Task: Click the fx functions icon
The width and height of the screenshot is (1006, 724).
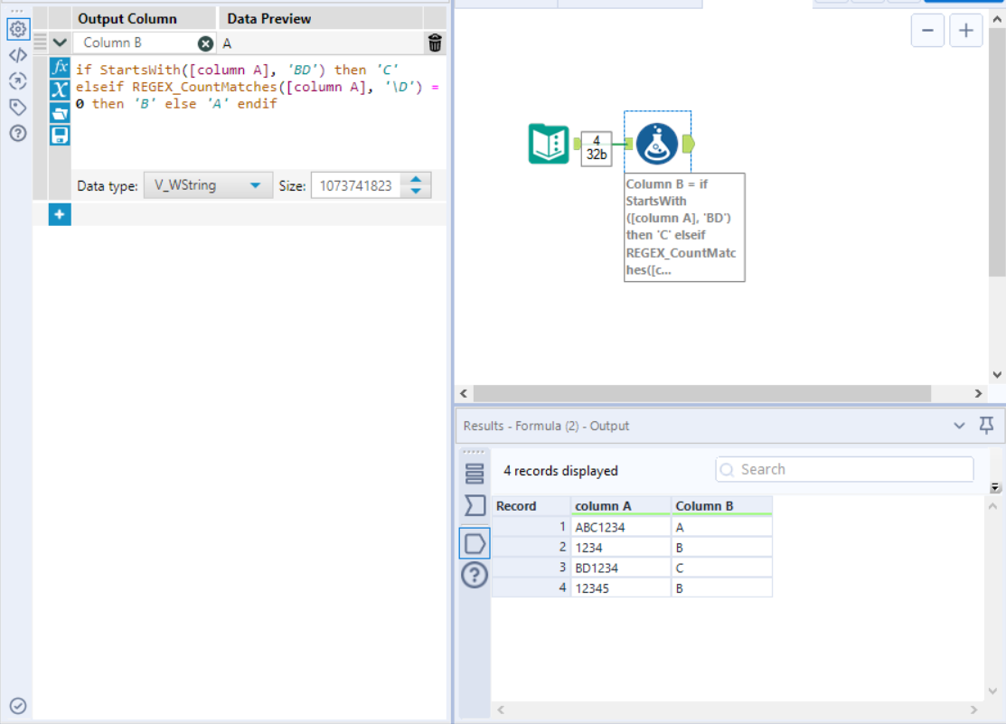Action: tap(60, 68)
